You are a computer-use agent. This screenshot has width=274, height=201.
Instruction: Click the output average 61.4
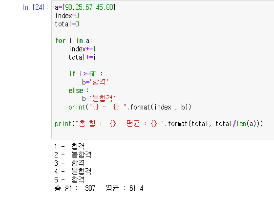click(x=136, y=188)
